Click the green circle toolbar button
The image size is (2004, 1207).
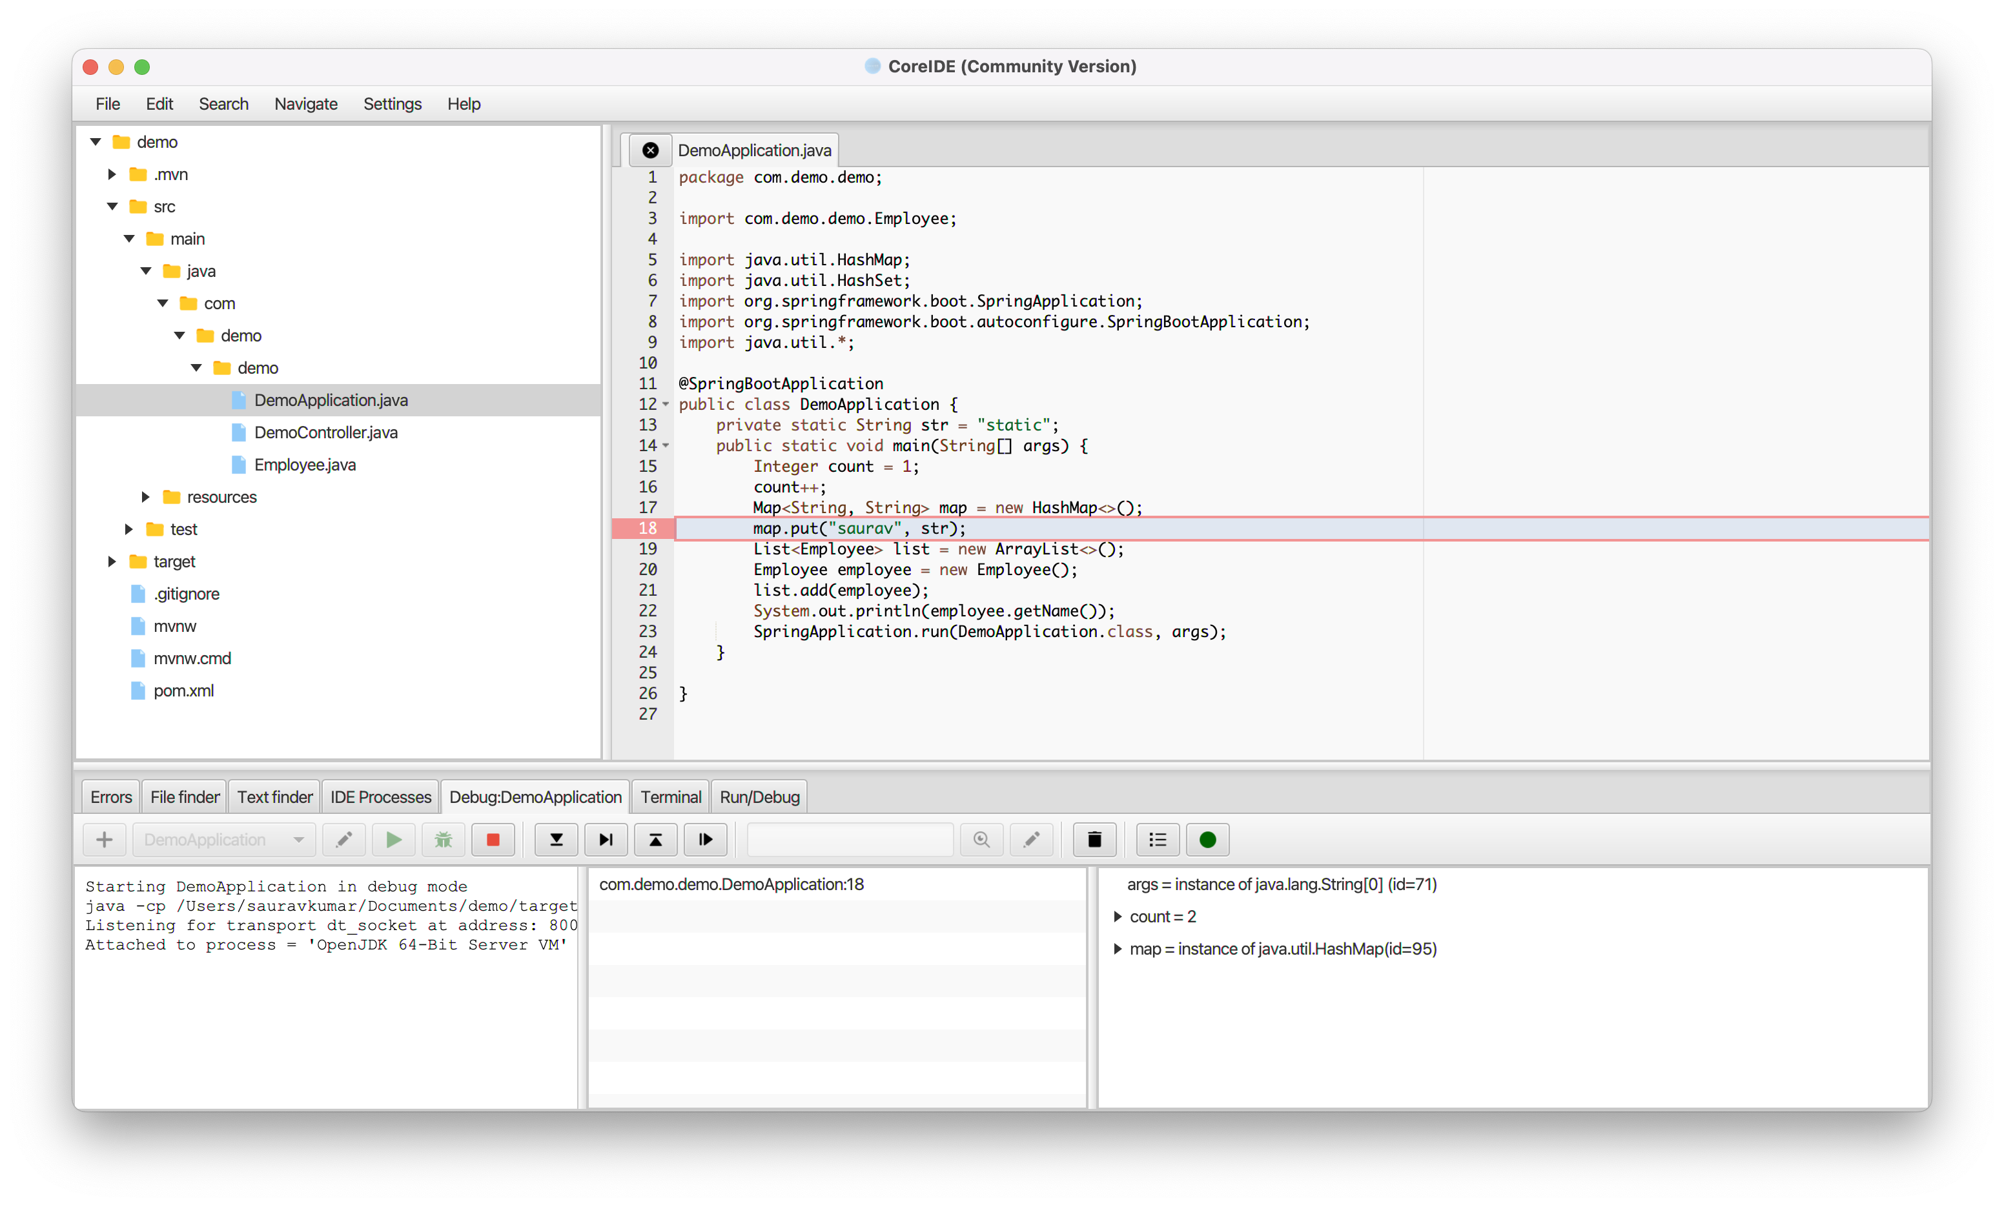(1207, 839)
